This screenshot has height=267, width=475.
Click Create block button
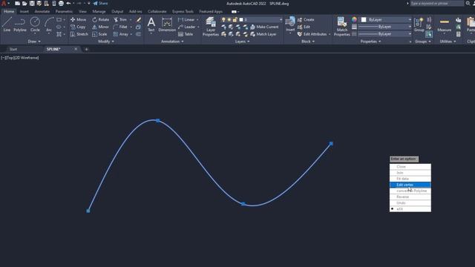306,19
